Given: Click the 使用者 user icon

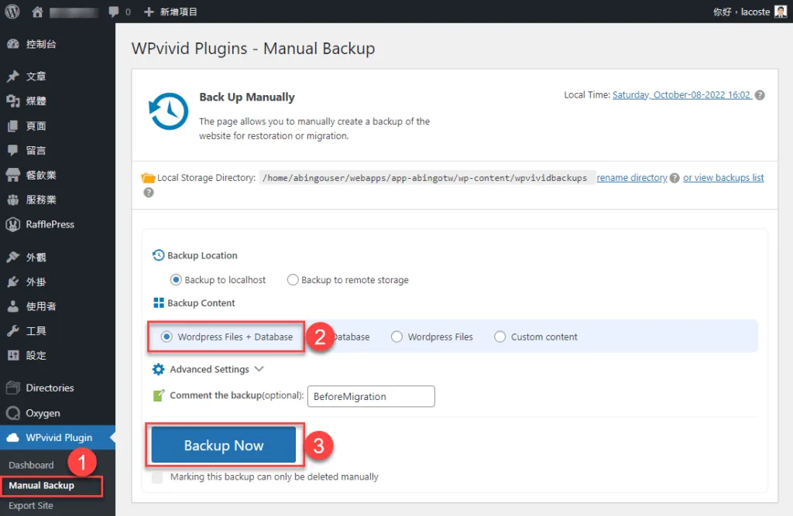Looking at the screenshot, I should (x=13, y=306).
